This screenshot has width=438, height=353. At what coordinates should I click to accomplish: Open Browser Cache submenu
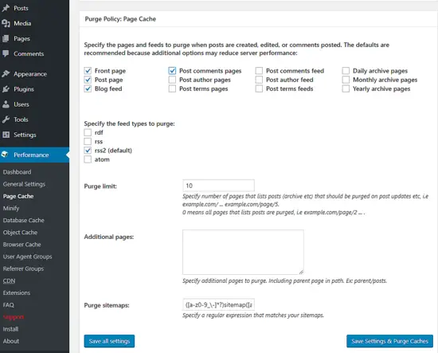(x=22, y=245)
